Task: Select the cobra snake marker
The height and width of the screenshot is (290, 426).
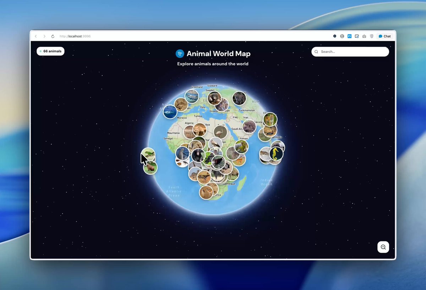Action: pos(270,131)
